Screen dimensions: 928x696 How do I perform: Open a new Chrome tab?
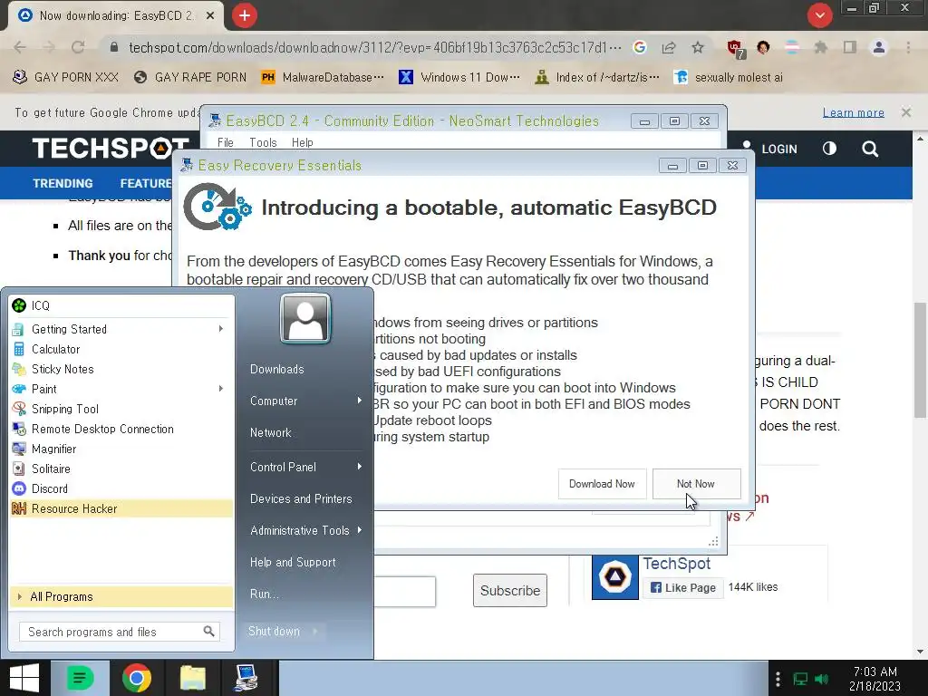[245, 15]
